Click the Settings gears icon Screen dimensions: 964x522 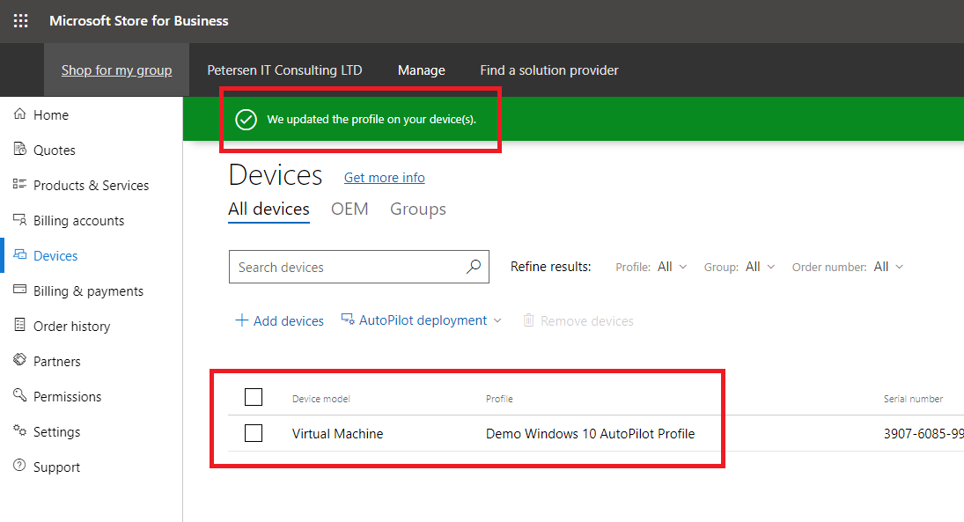pyautogui.click(x=19, y=431)
